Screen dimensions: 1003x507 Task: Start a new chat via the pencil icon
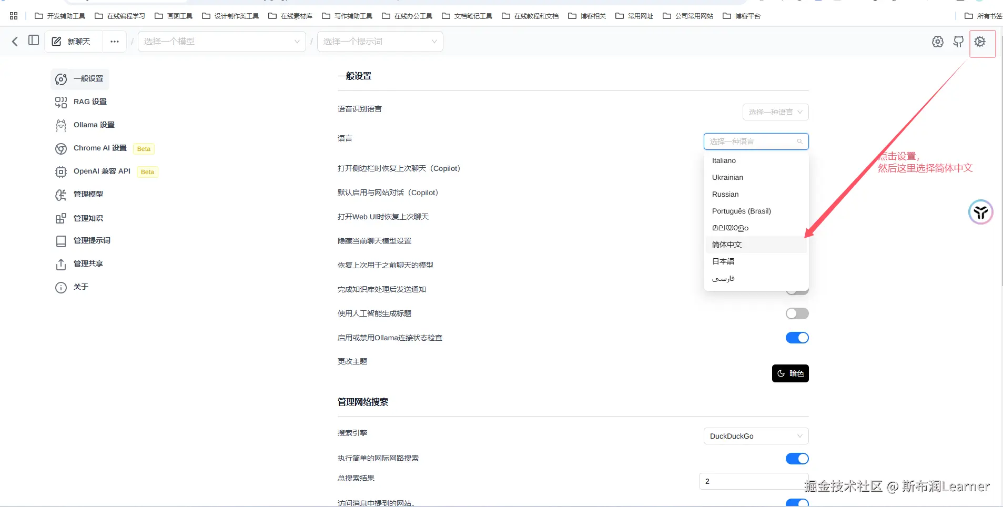pyautogui.click(x=57, y=41)
